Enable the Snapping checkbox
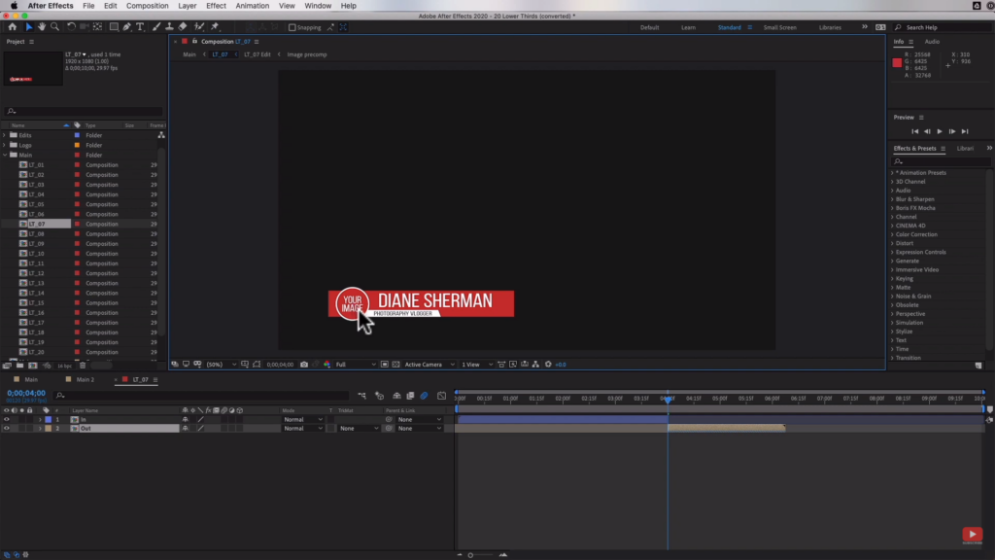The image size is (995, 560). [292, 27]
